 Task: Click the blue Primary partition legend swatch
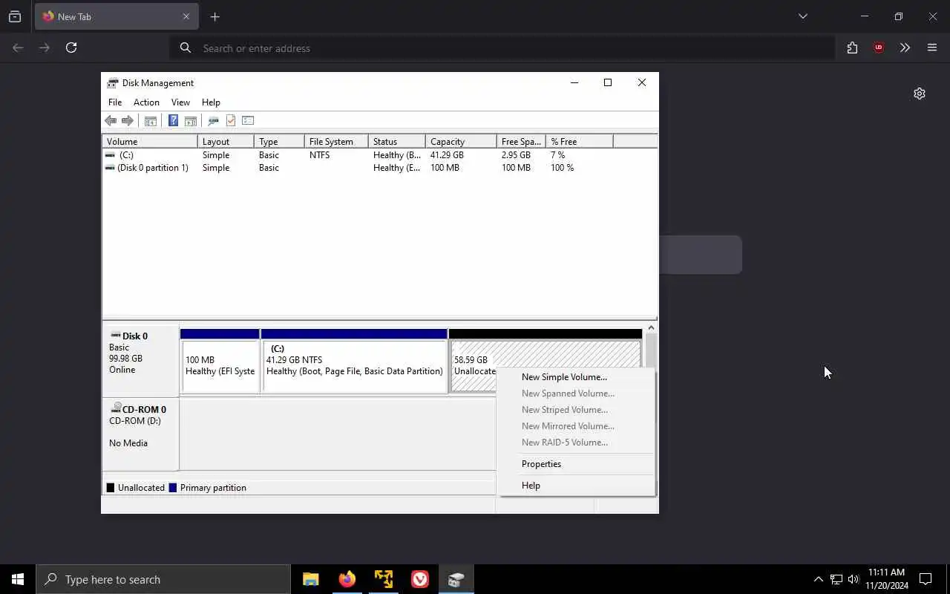[173, 488]
